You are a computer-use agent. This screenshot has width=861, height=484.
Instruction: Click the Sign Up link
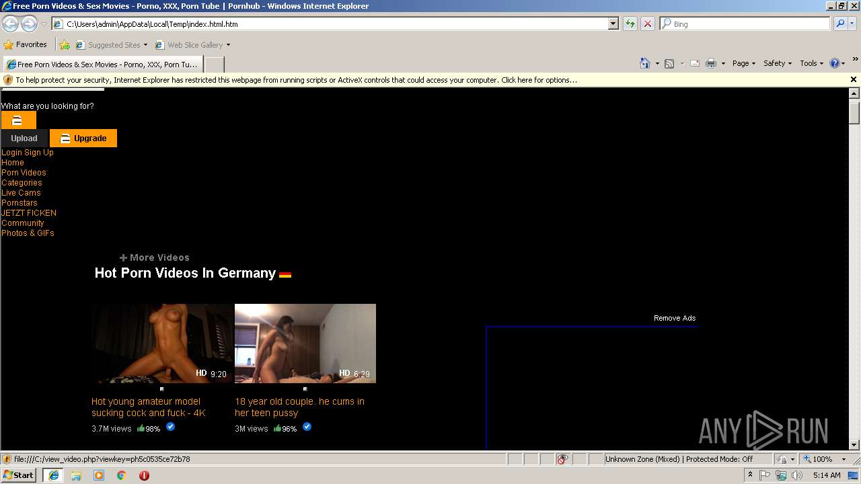pyautogui.click(x=39, y=153)
